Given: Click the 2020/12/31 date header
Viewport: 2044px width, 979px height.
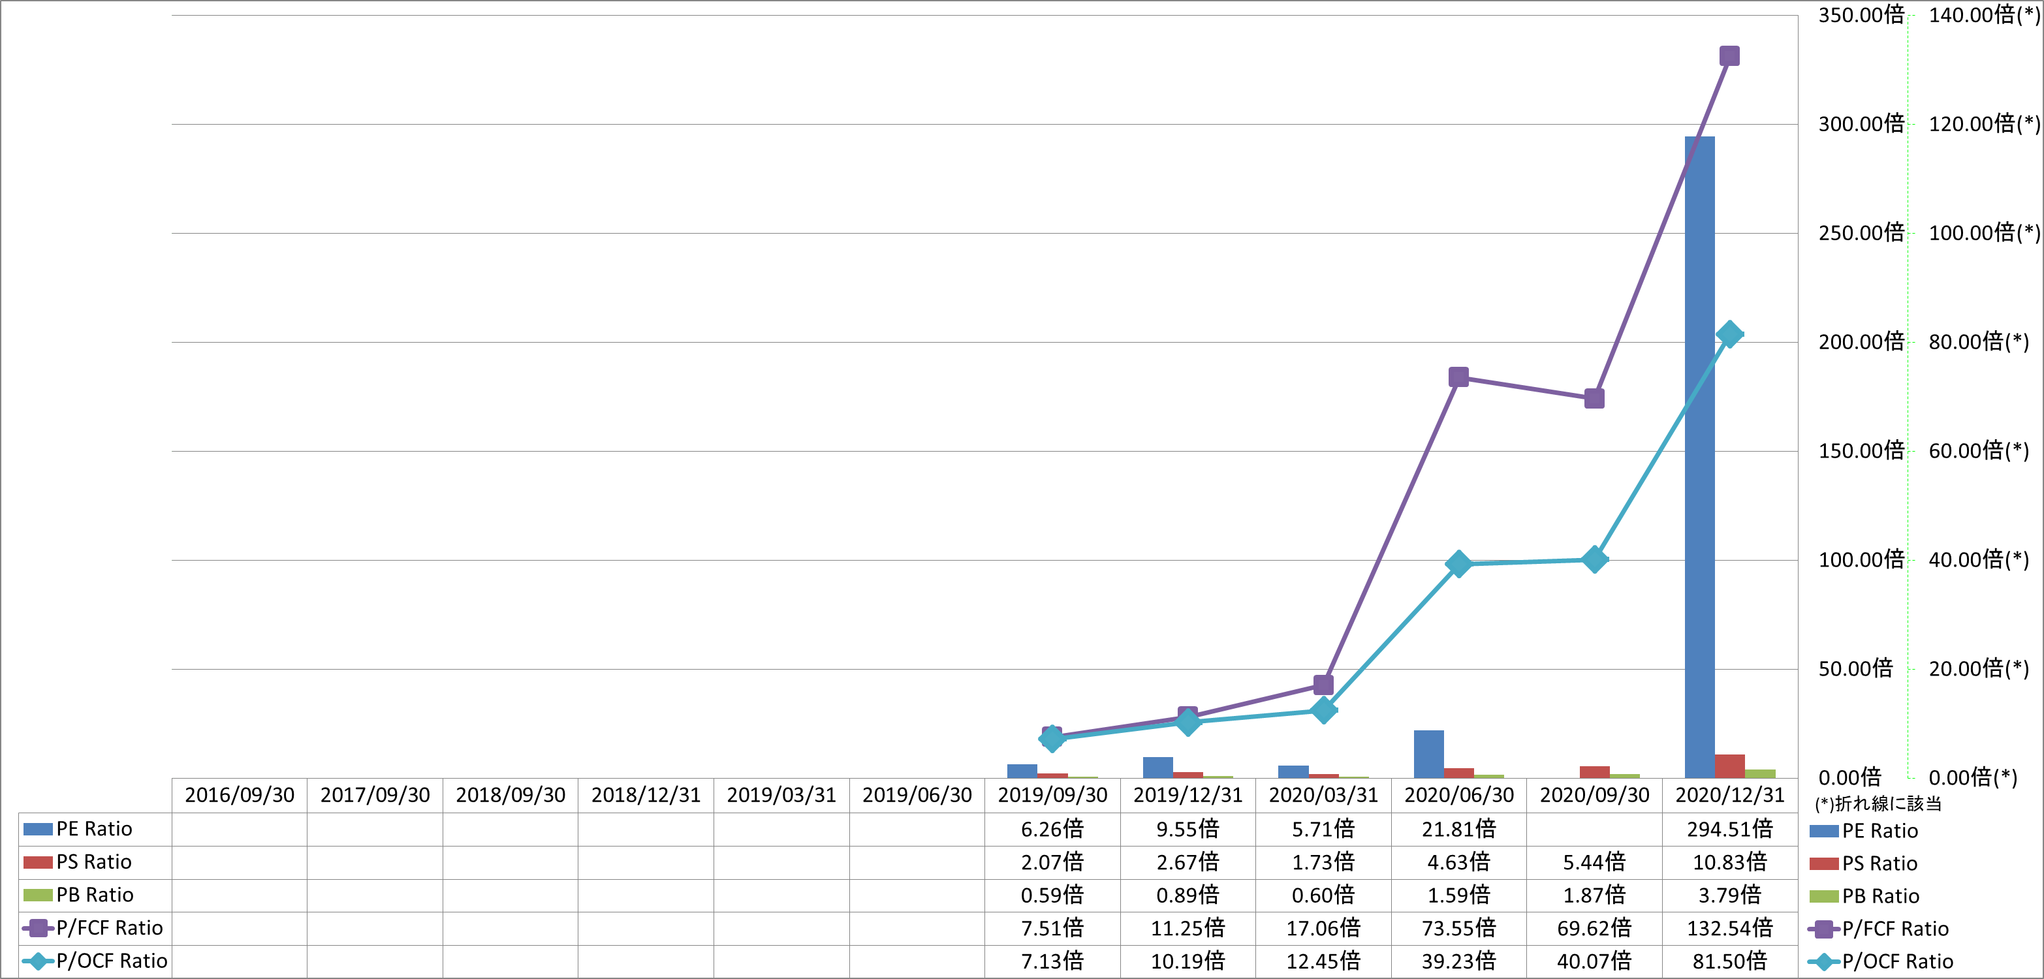Looking at the screenshot, I should click(1730, 795).
